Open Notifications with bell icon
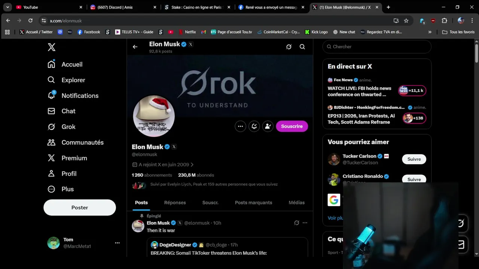 tap(73, 96)
